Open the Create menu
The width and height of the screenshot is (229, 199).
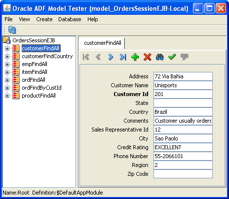(x=44, y=19)
